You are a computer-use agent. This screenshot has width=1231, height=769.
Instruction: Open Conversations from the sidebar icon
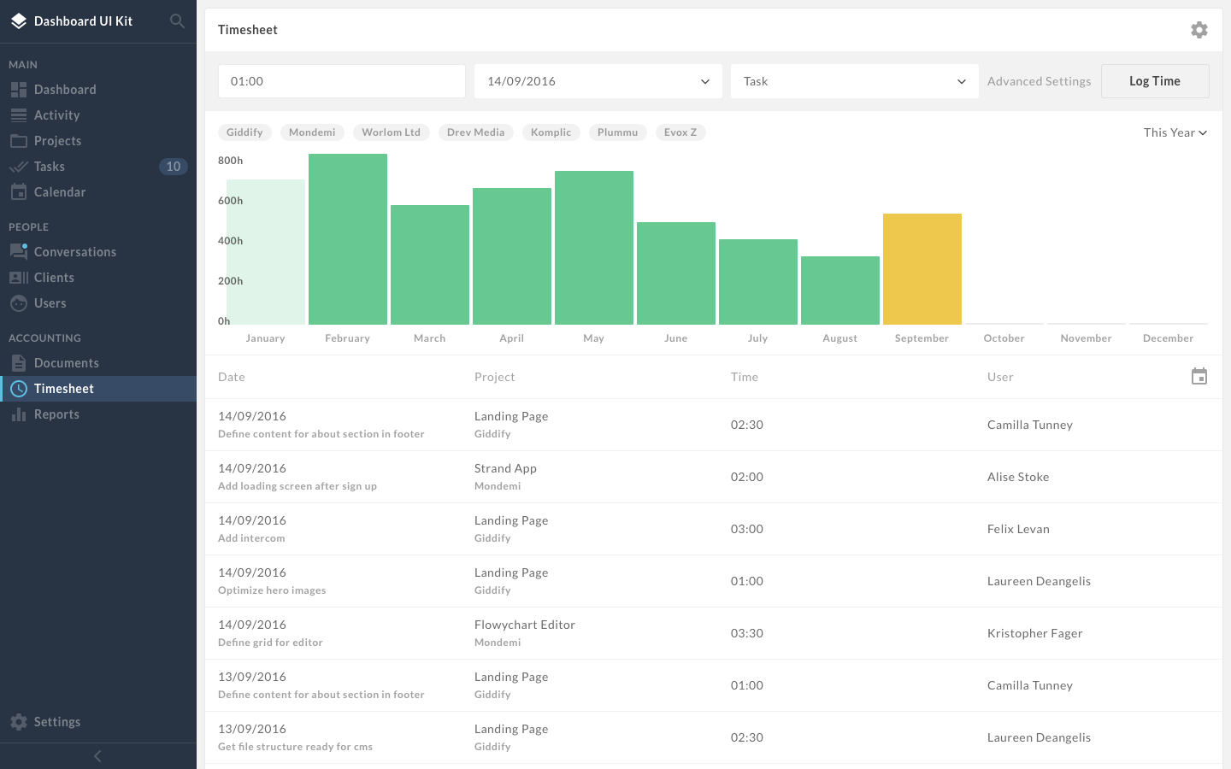click(x=19, y=251)
